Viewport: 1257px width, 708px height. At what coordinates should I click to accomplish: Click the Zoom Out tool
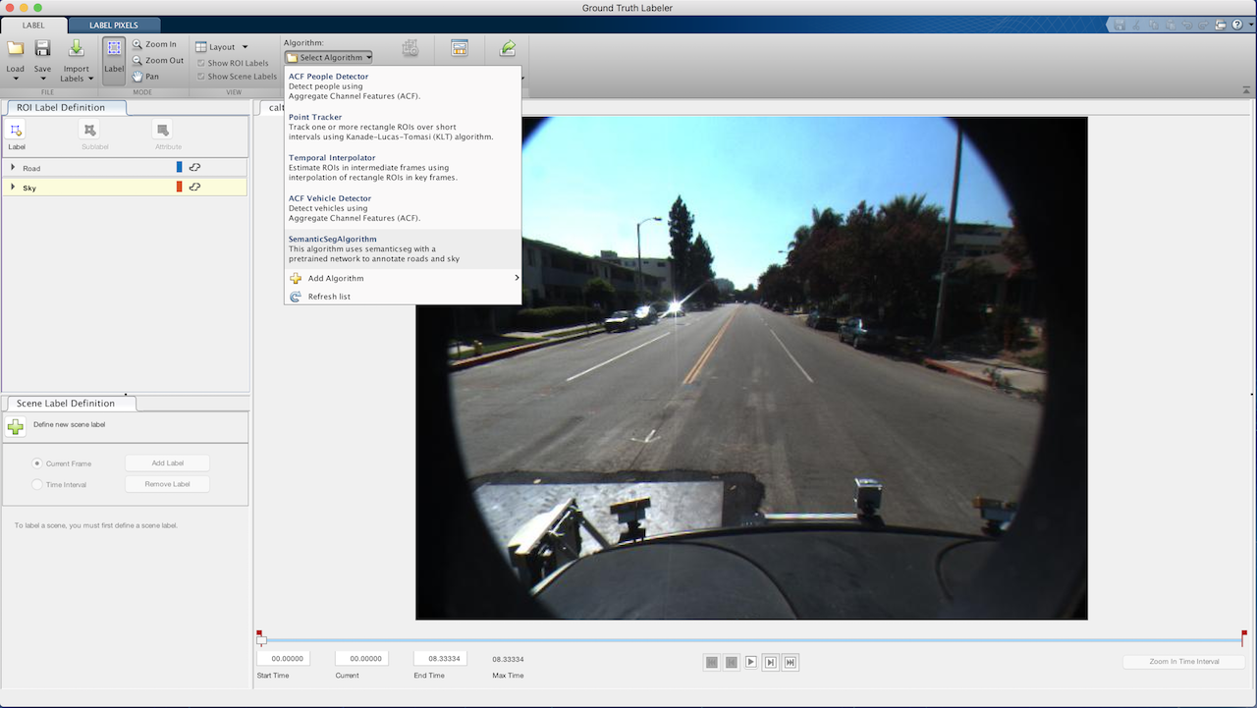(158, 60)
